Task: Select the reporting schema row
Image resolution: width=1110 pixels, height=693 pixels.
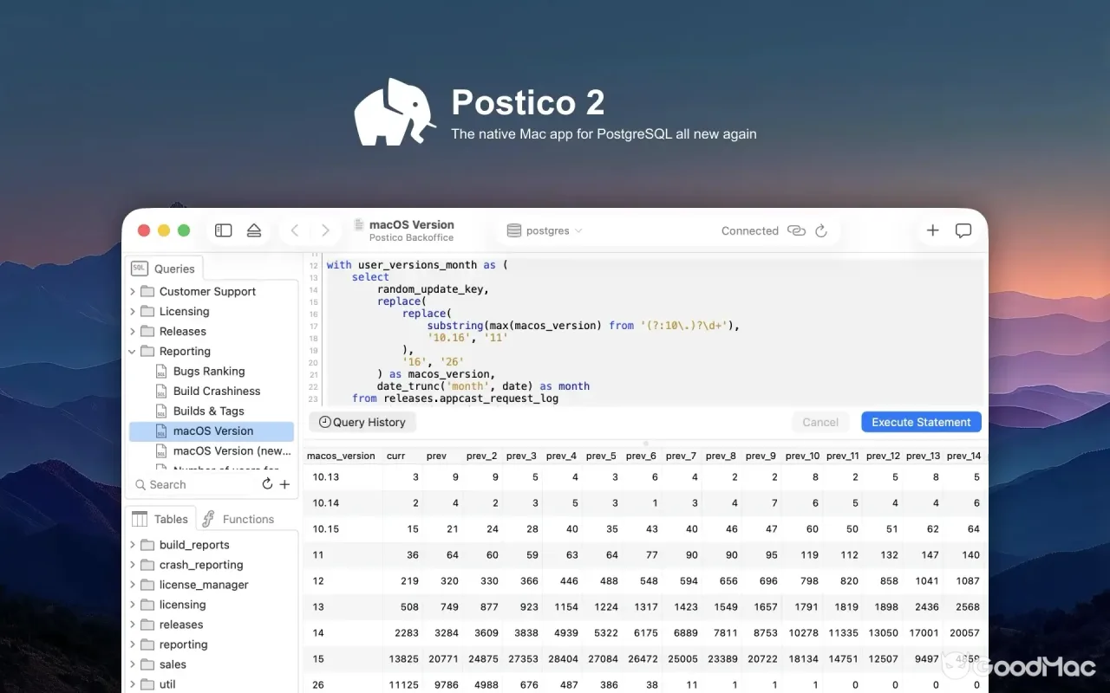Action: coord(212,644)
